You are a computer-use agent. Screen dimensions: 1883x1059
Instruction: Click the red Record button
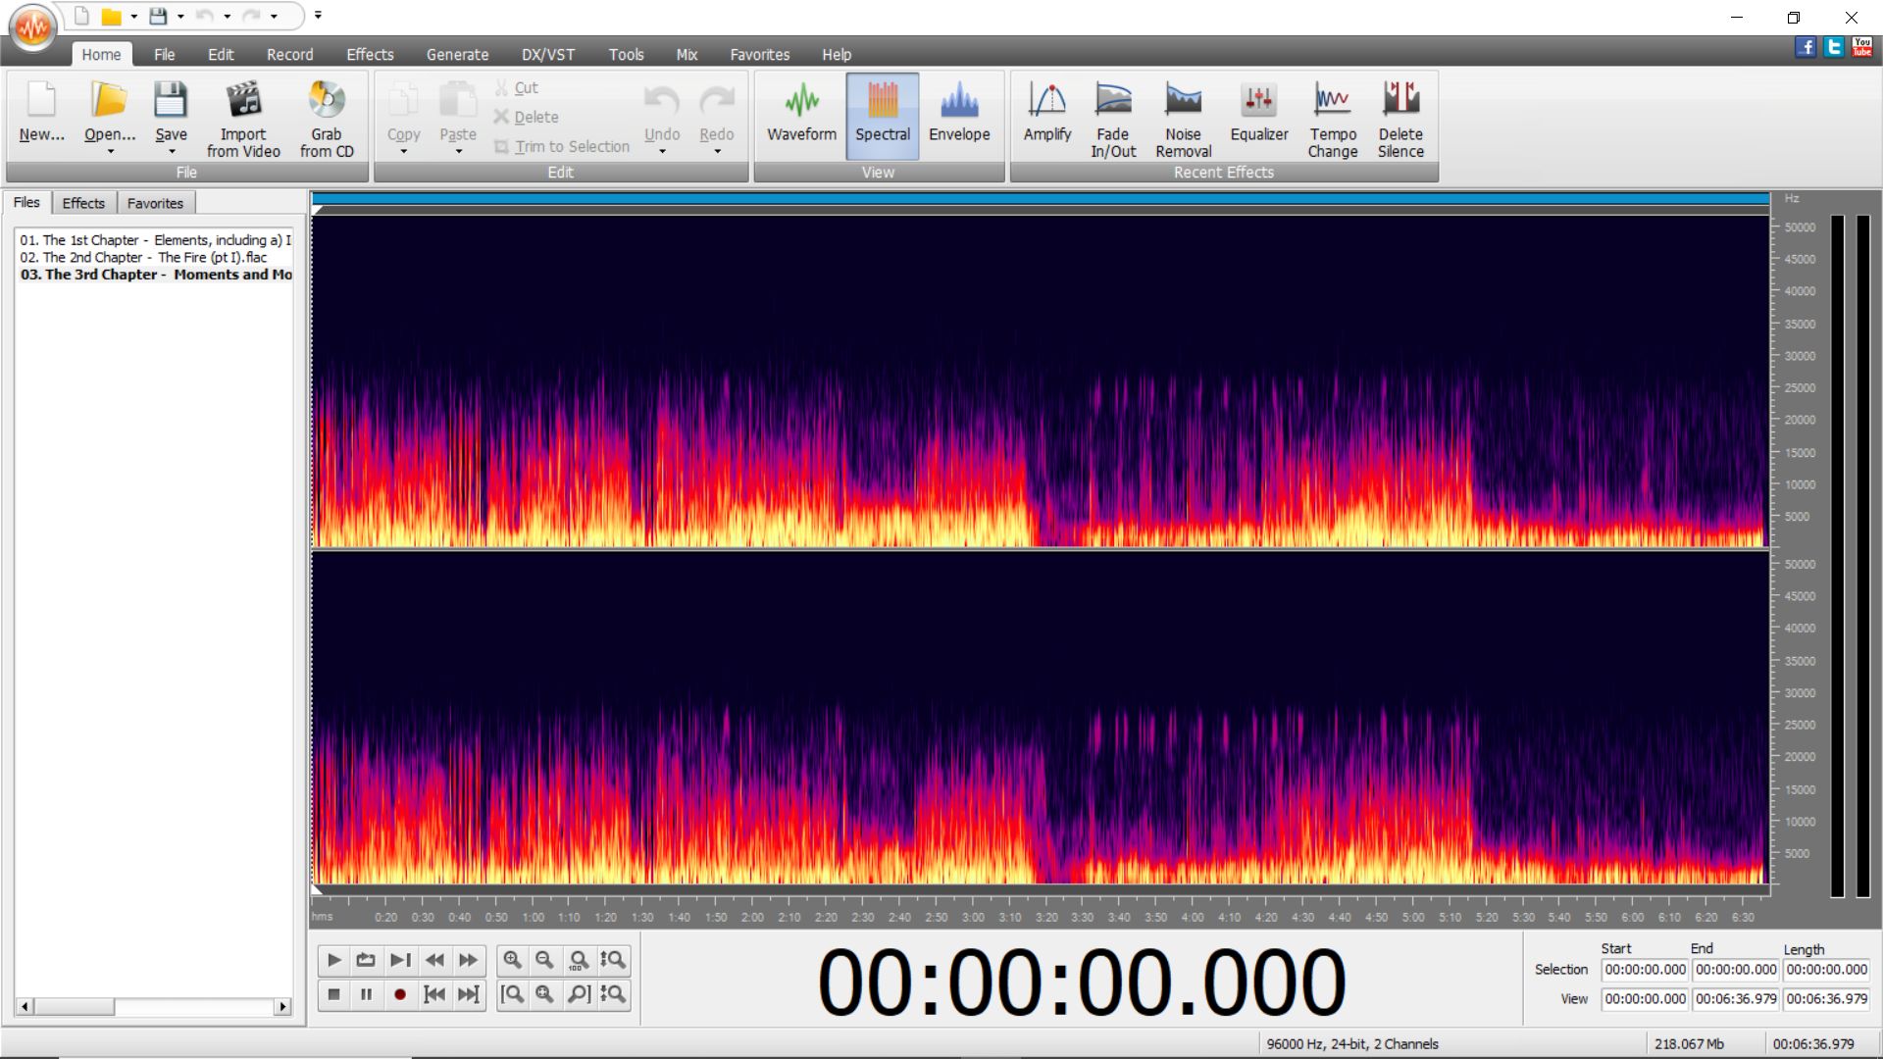[x=399, y=994]
